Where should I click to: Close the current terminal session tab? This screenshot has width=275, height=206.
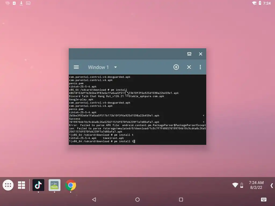pyautogui.click(x=189, y=67)
